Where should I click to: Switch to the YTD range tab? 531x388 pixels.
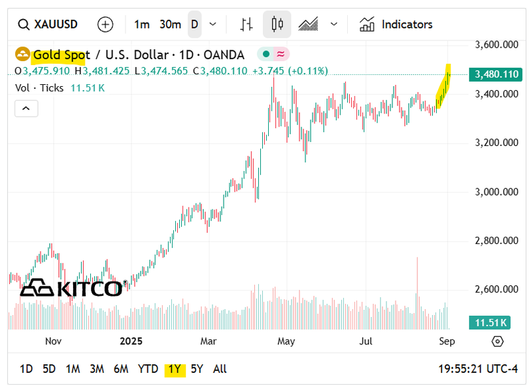(x=148, y=369)
